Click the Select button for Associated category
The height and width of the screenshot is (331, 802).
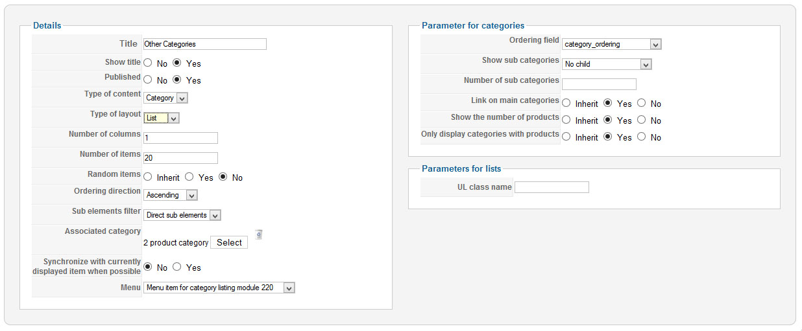tap(229, 242)
